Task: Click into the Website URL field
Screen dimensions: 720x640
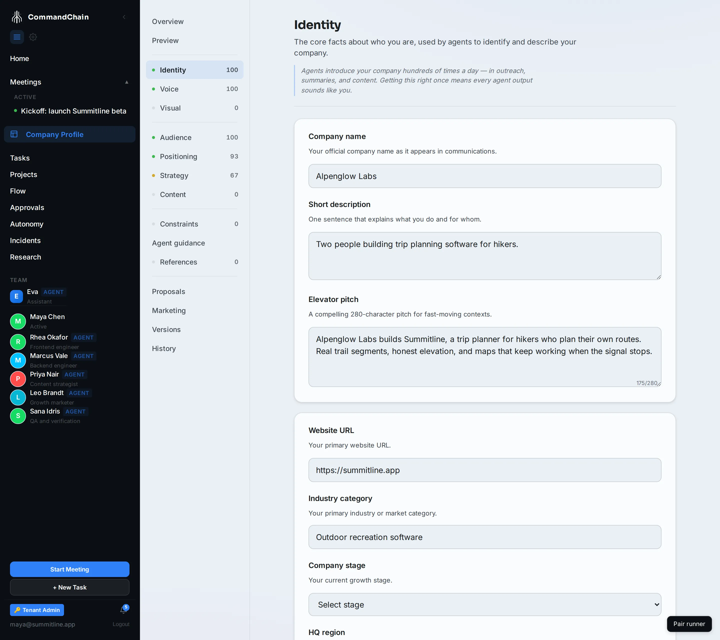Action: pyautogui.click(x=485, y=470)
